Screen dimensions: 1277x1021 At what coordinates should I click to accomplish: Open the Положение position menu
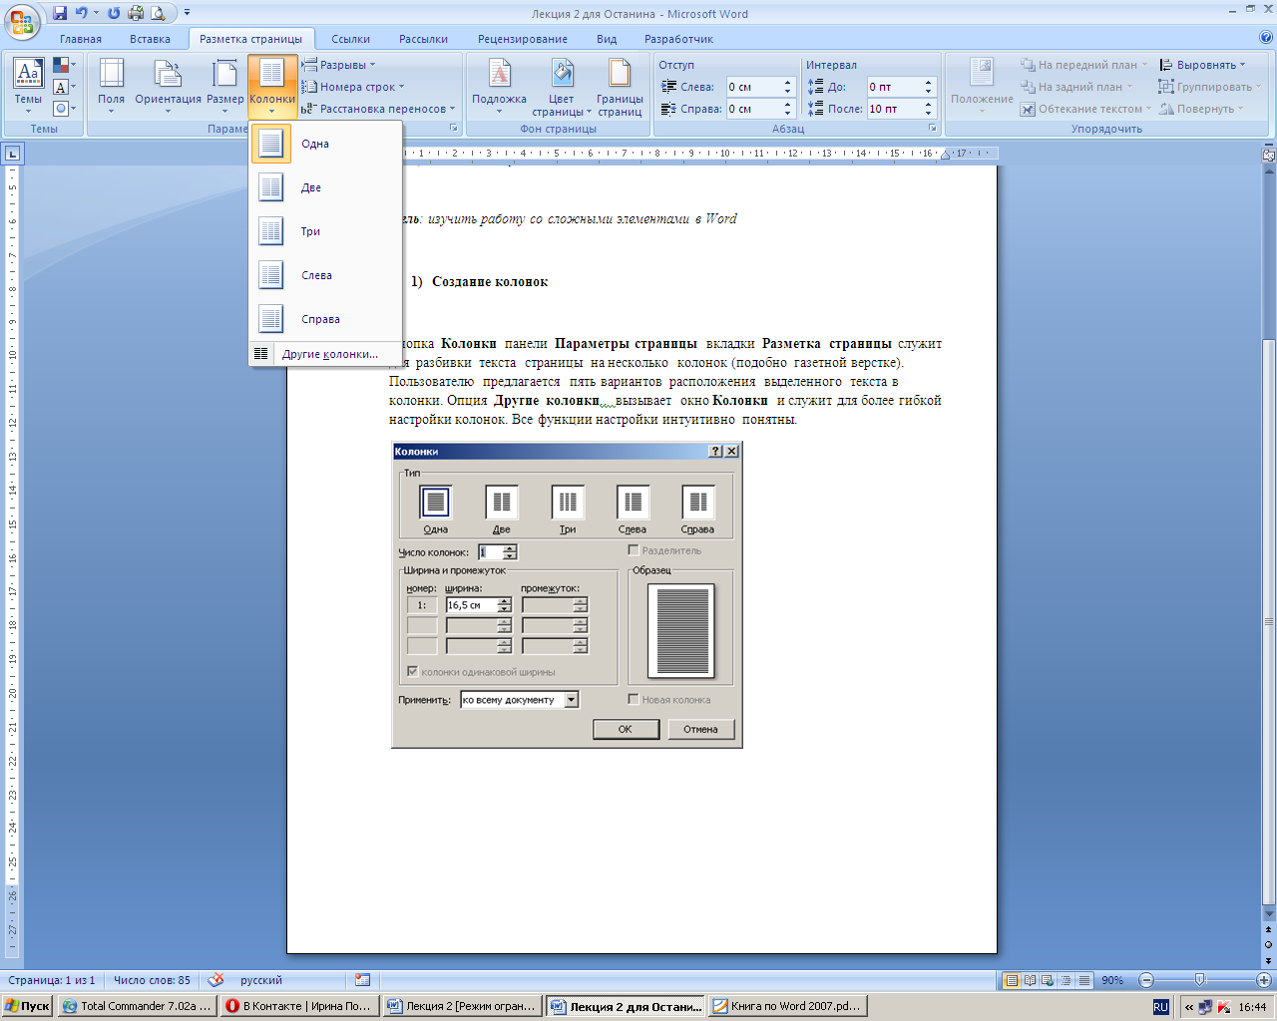pyautogui.click(x=982, y=86)
